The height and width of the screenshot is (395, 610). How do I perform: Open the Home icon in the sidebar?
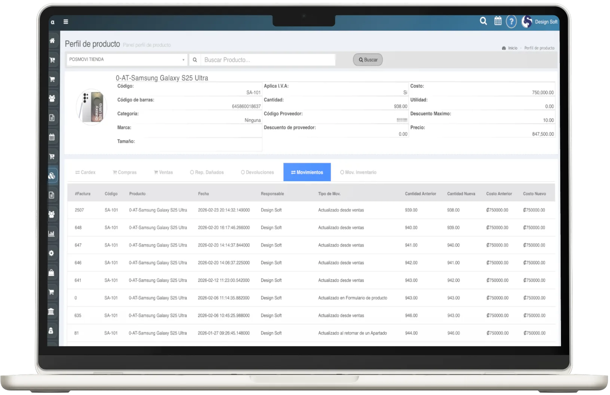(52, 40)
